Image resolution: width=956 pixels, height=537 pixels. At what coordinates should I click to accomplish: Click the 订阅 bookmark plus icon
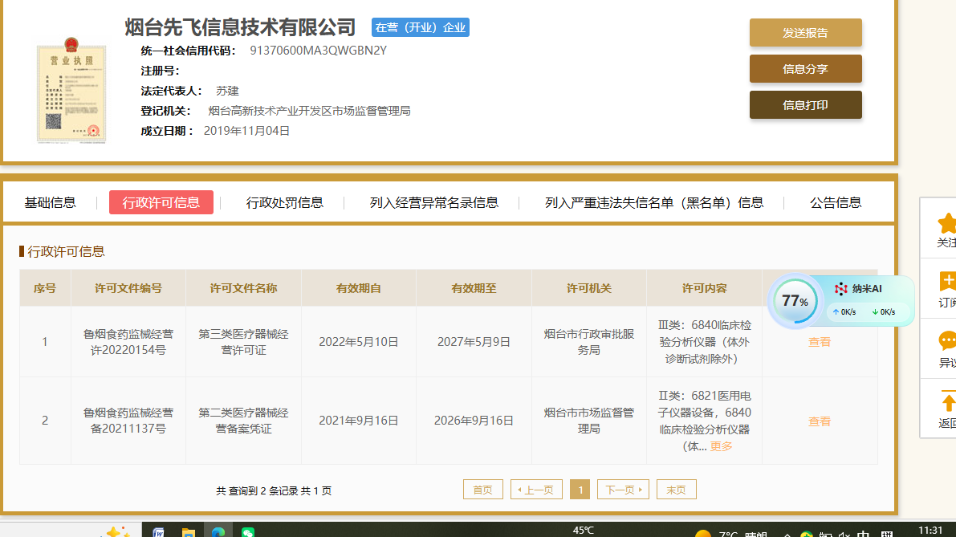click(x=947, y=281)
